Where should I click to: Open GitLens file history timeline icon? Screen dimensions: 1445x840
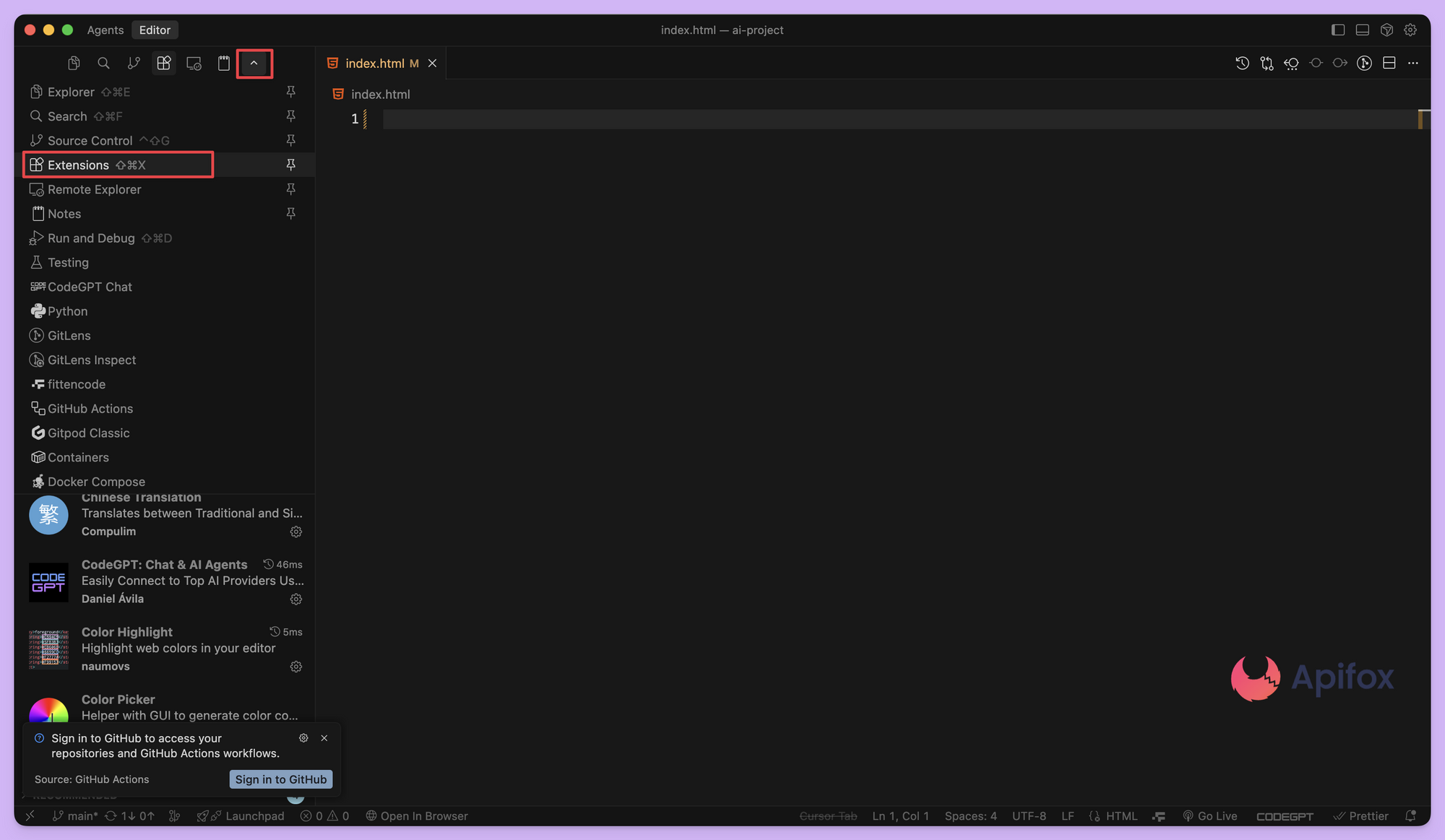coord(1242,64)
